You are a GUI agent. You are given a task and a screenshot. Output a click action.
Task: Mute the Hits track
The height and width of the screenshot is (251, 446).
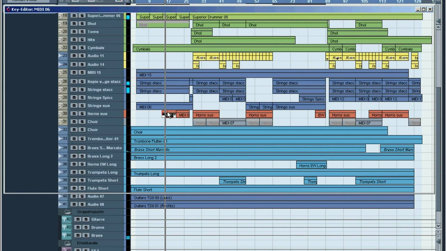click(x=74, y=40)
